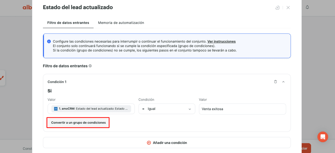The width and height of the screenshot is (335, 153).
Task: Click plus icon in Añadir una condición
Action: pyautogui.click(x=149, y=143)
